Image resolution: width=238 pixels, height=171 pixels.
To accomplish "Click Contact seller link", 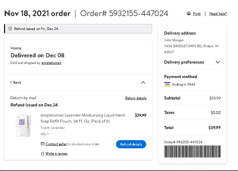I will pyautogui.click(x=56, y=144).
